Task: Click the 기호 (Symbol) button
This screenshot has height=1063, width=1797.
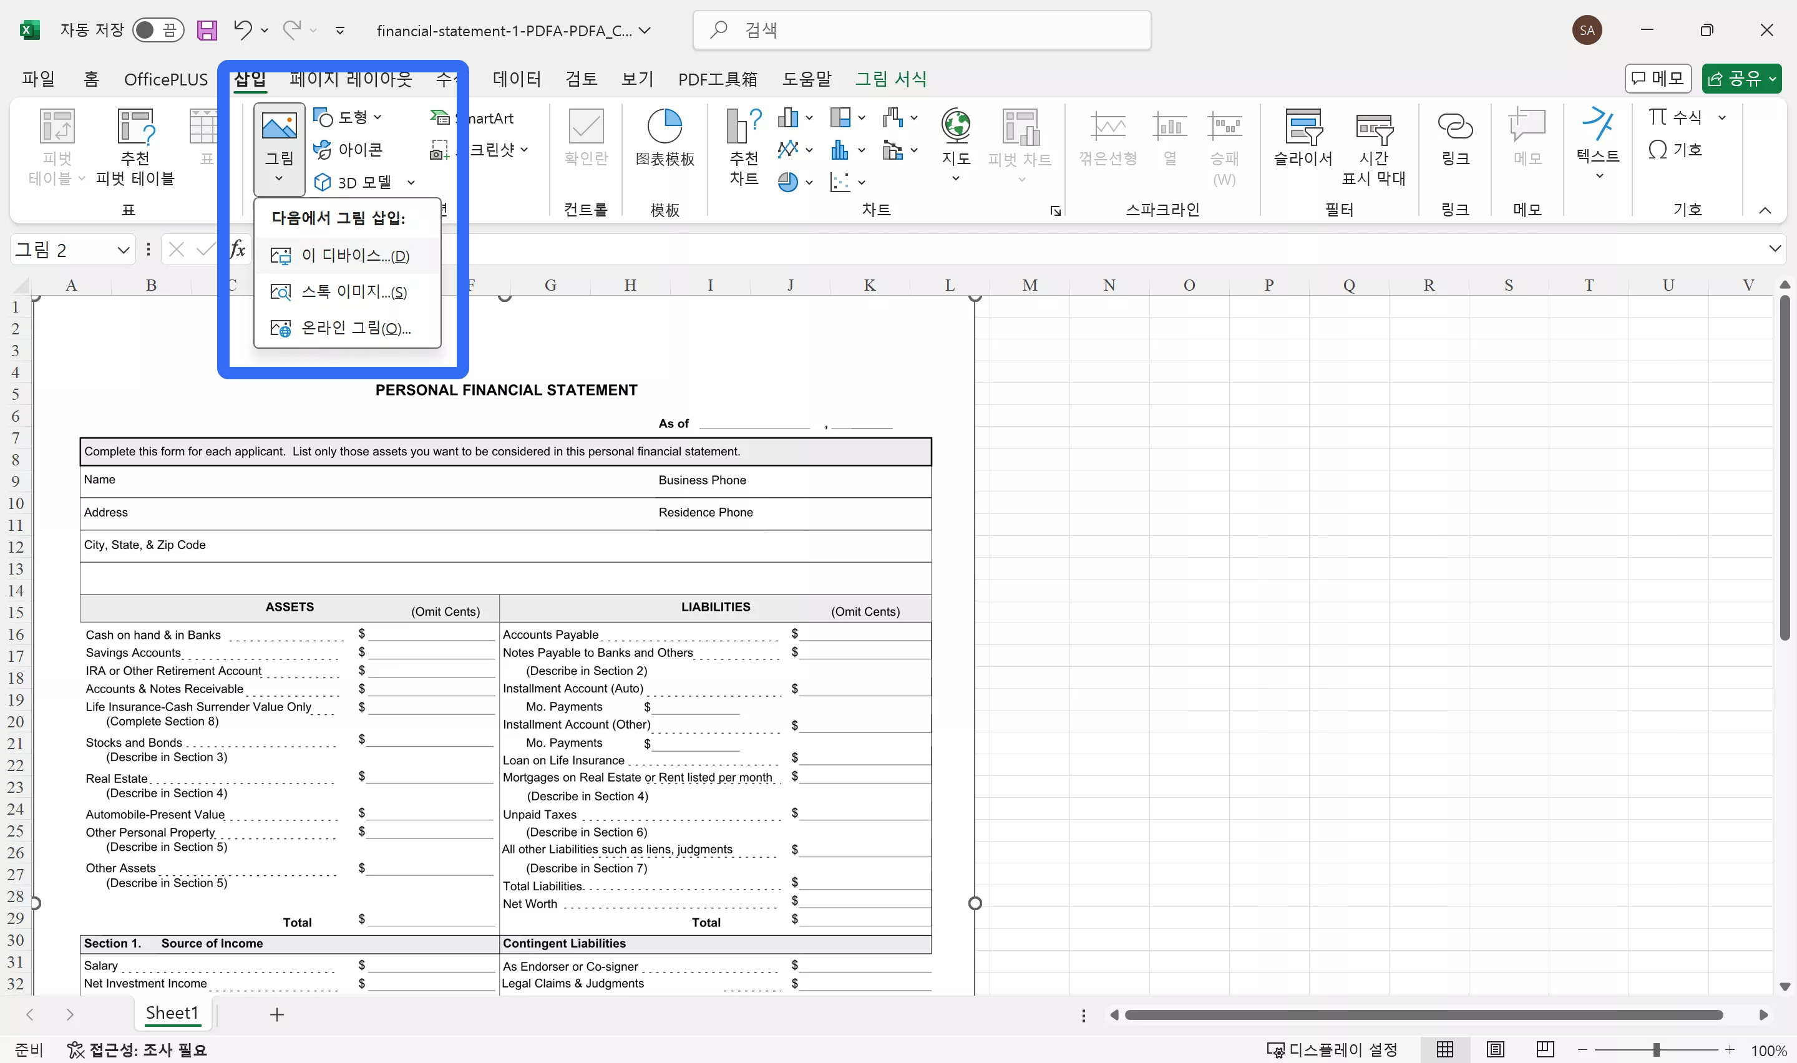Action: click(x=1675, y=150)
